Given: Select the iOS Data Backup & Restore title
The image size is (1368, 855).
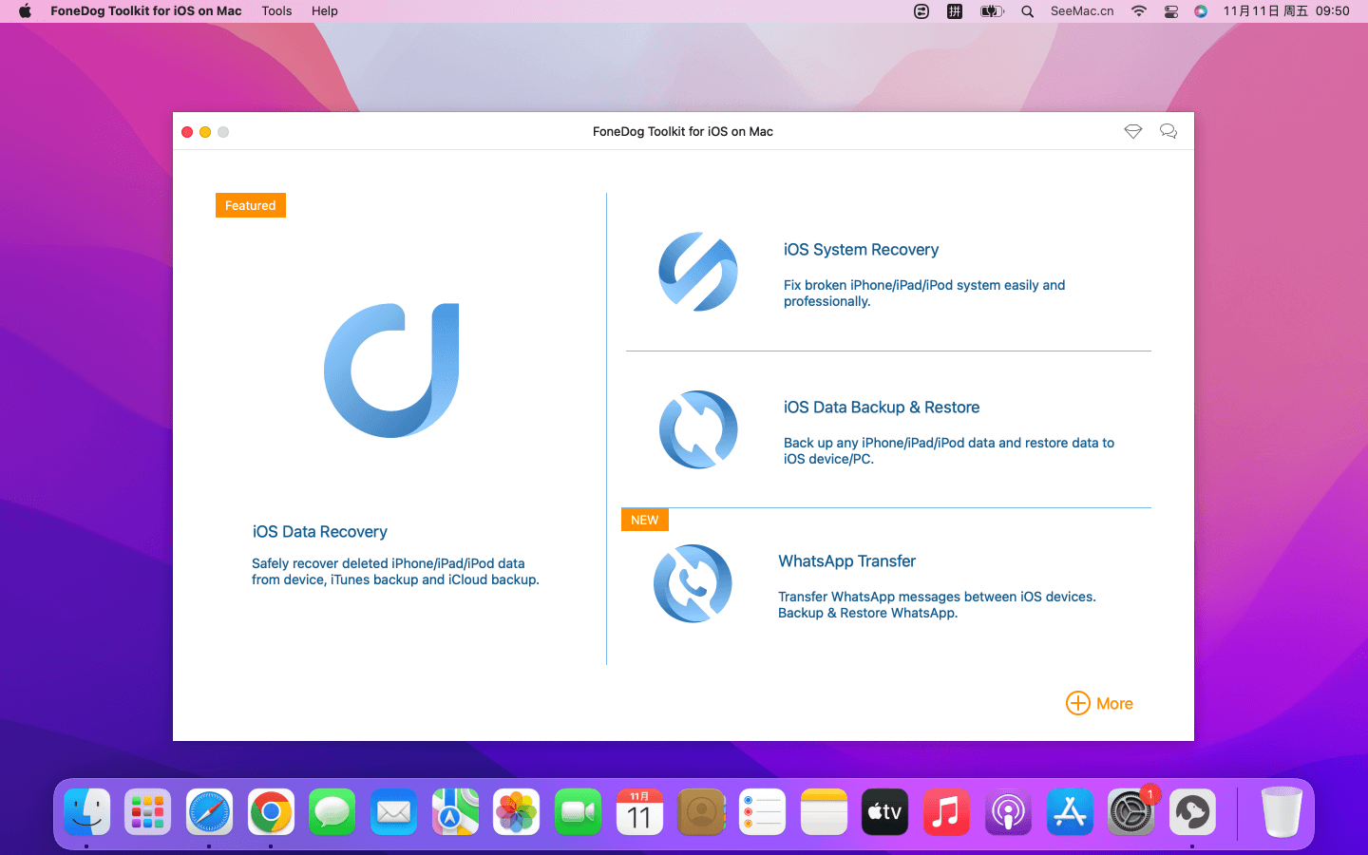Looking at the screenshot, I should (881, 408).
